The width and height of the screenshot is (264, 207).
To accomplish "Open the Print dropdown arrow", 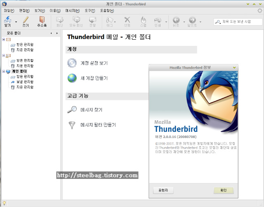I will (x=166, y=22).
